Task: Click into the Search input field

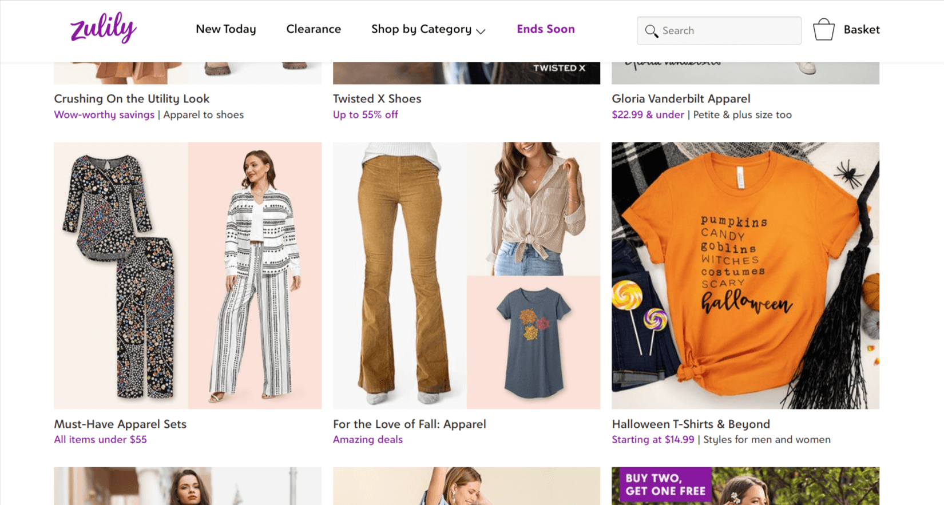Action: [719, 31]
